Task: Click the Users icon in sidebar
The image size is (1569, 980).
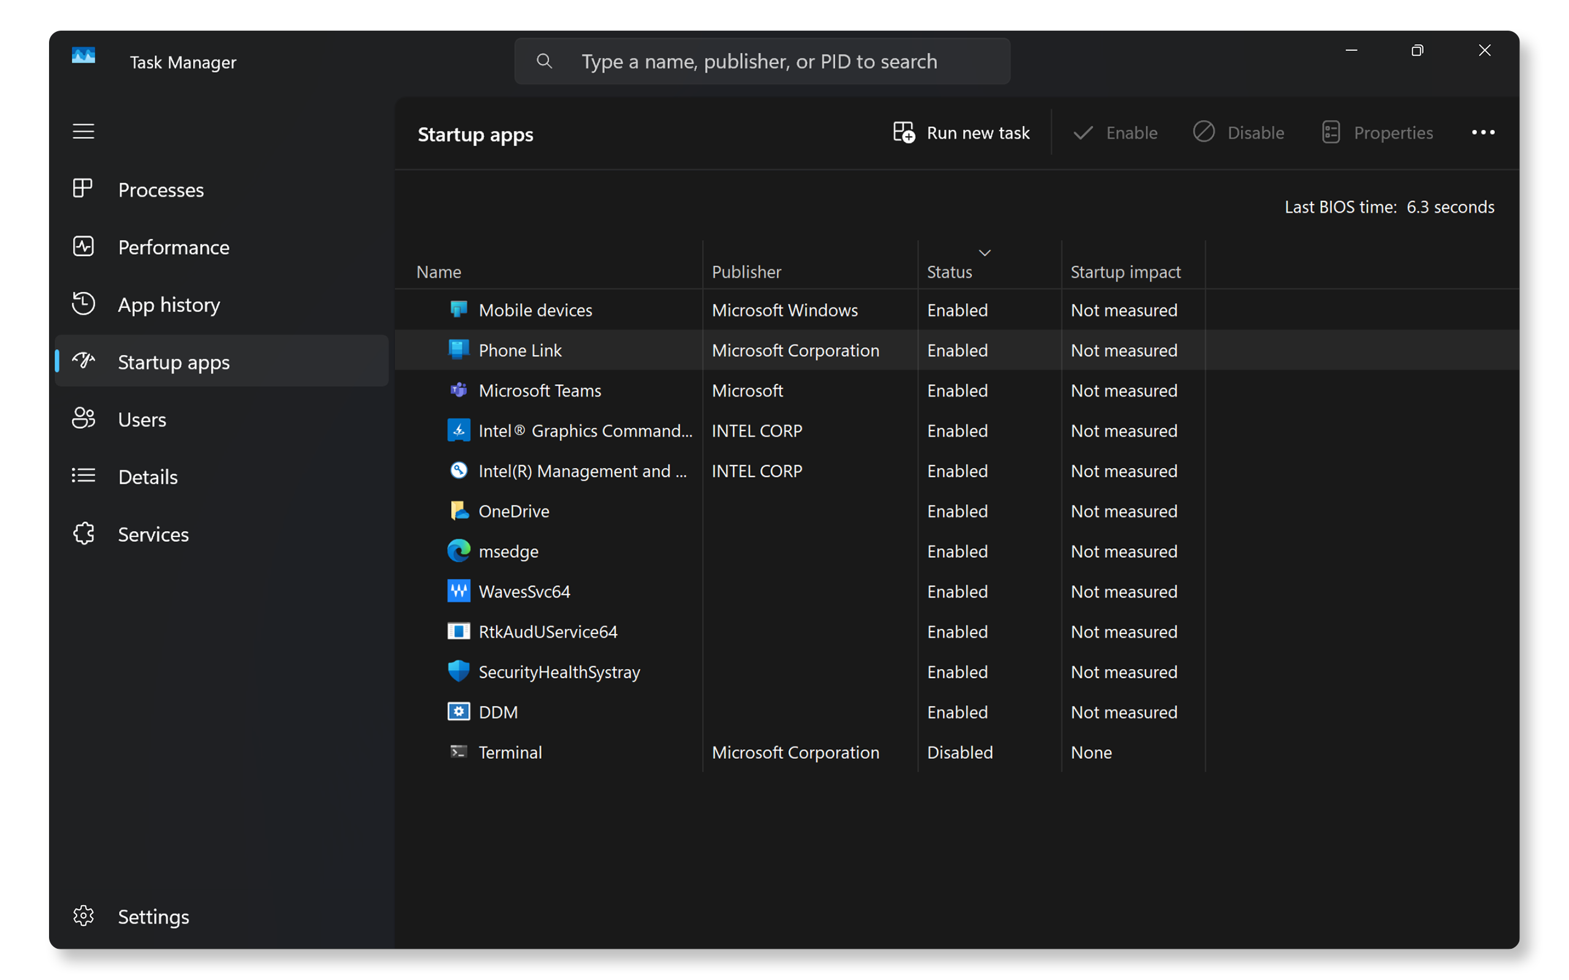Action: [x=83, y=419]
